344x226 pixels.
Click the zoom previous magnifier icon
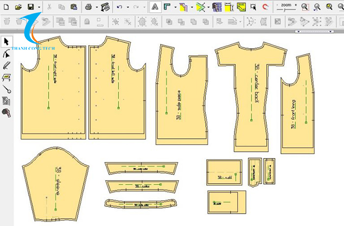[317, 7]
